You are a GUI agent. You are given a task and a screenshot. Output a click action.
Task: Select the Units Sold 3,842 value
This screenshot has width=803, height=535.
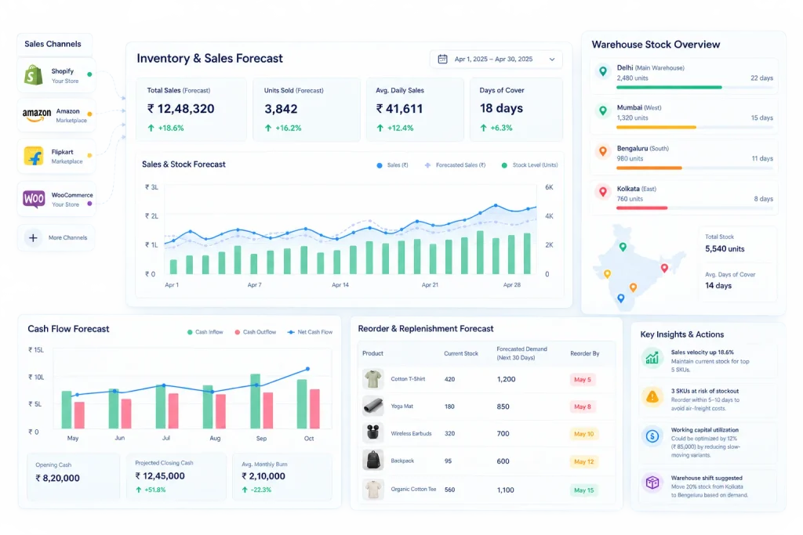281,109
